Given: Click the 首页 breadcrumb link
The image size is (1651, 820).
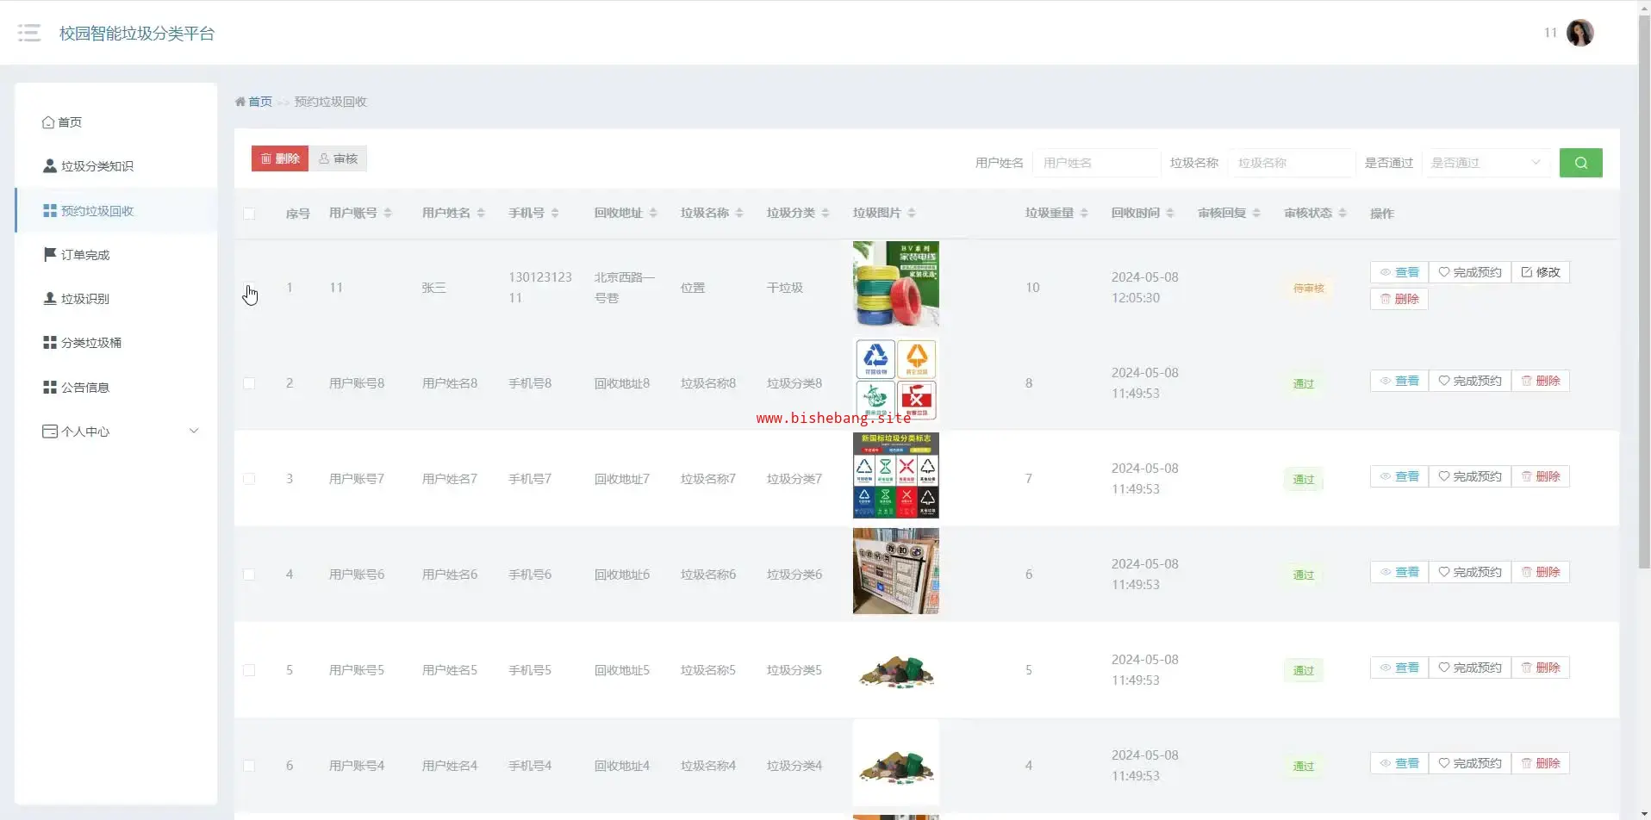Looking at the screenshot, I should [x=260, y=102].
